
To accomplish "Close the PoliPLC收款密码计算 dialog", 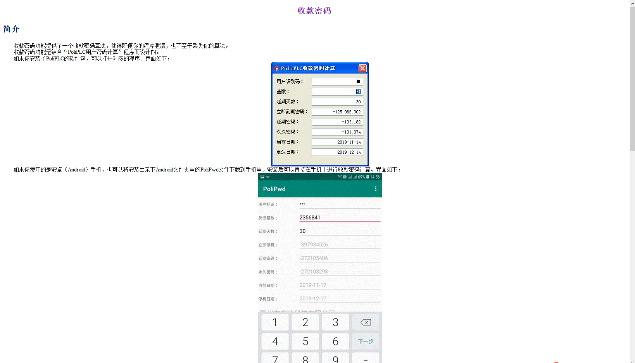I will pyautogui.click(x=362, y=68).
